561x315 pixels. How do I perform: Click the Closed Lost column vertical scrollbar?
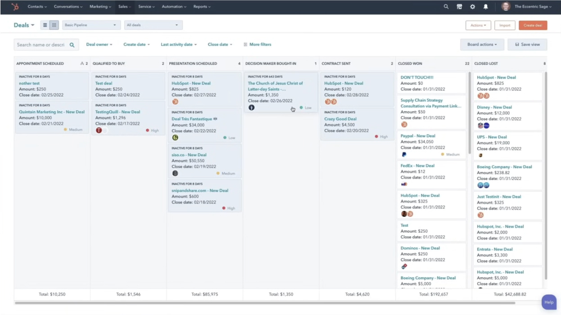[546, 175]
